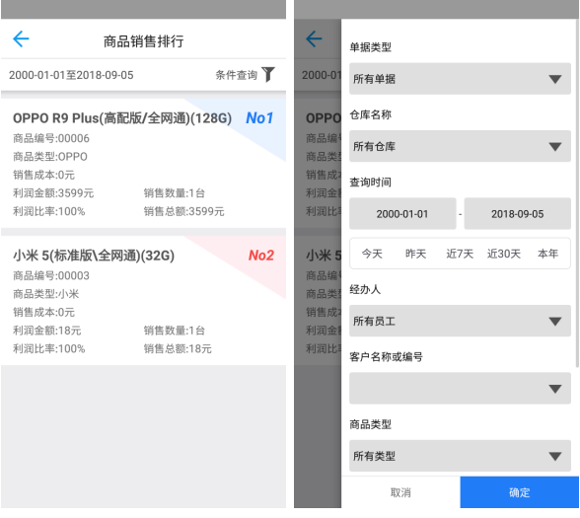Open the 所有单据 dropdown arrow
Image resolution: width=580 pixels, height=518 pixels.
point(554,79)
